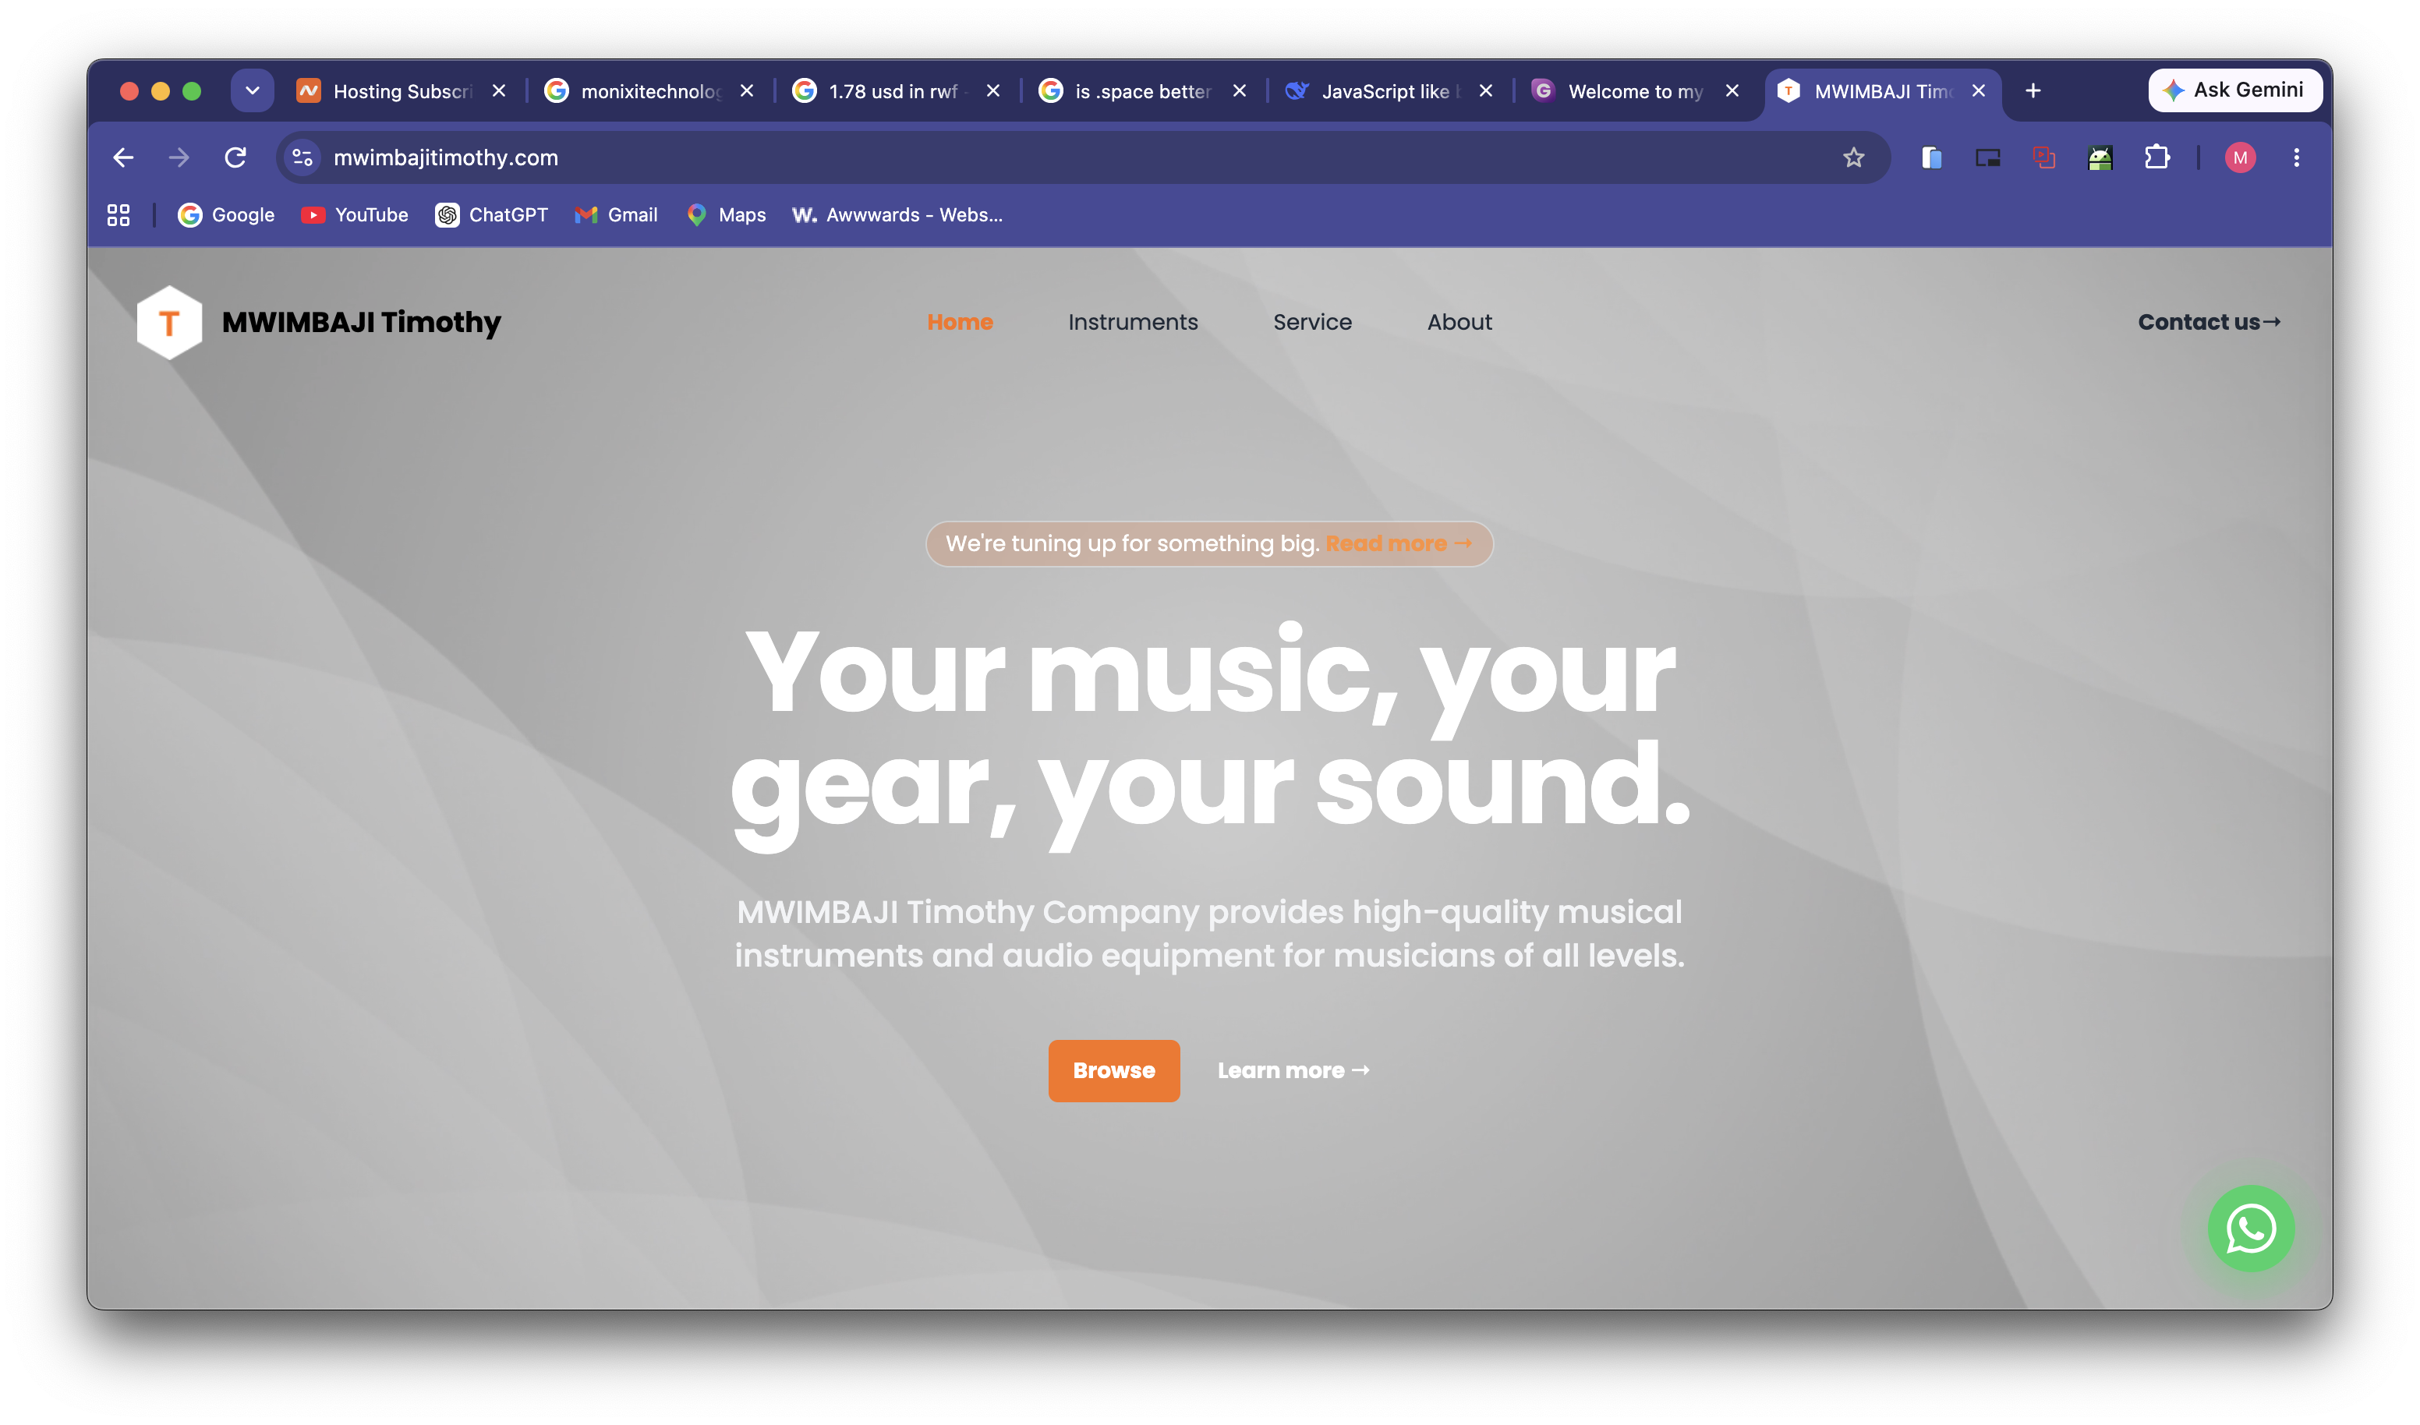Click the red window close button

129,91
